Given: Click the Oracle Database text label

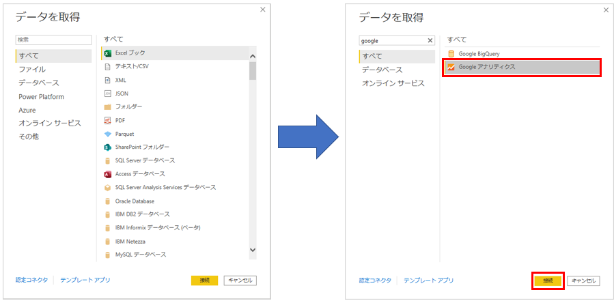Looking at the screenshot, I should coord(135,201).
